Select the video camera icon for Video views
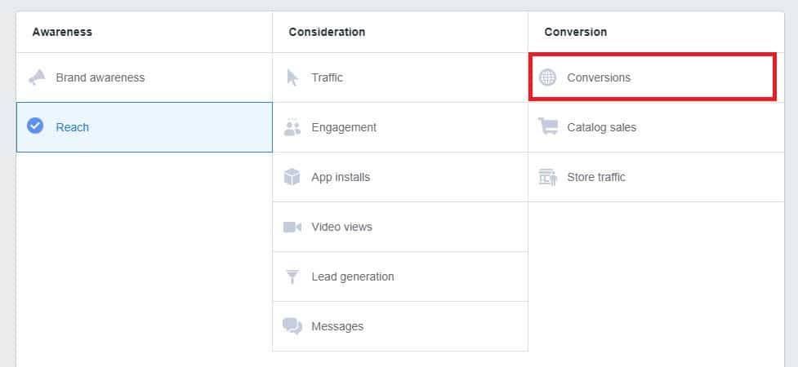The image size is (798, 367). [292, 227]
